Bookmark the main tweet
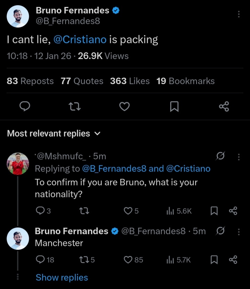 [x=174, y=107]
